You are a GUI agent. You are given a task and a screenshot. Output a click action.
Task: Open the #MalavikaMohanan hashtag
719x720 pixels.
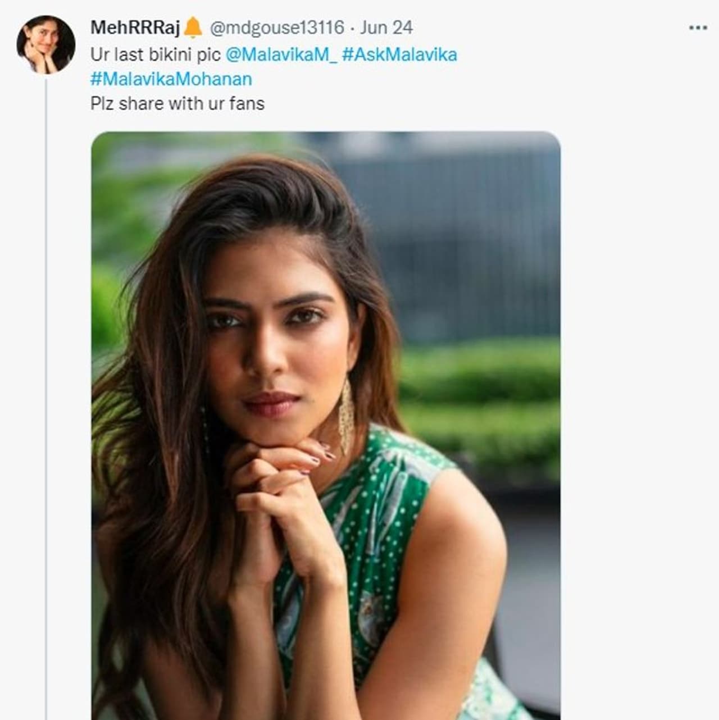tap(171, 79)
